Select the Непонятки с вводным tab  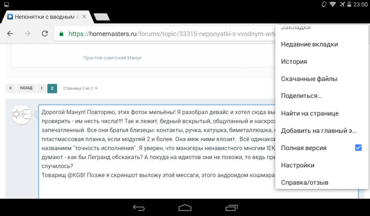coord(47,17)
